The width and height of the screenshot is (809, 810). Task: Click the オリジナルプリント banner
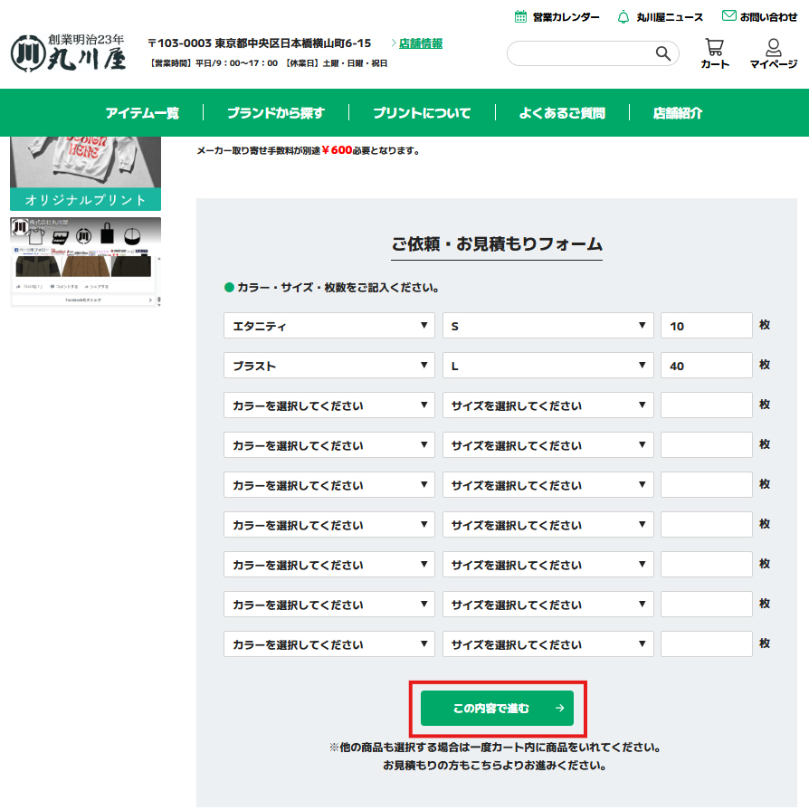click(86, 174)
